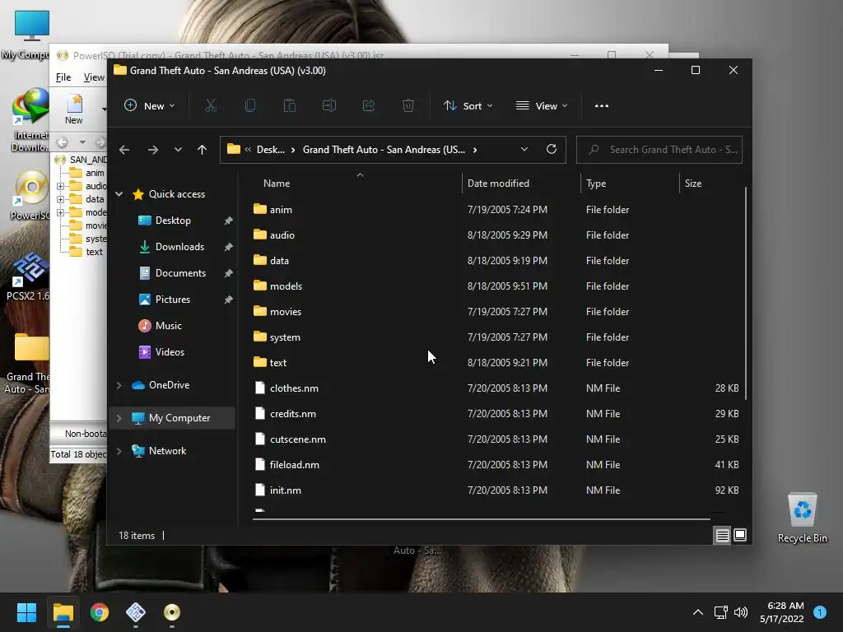The image size is (843, 632).
Task: Open File Explorer taskbar icon
Action: click(63, 612)
